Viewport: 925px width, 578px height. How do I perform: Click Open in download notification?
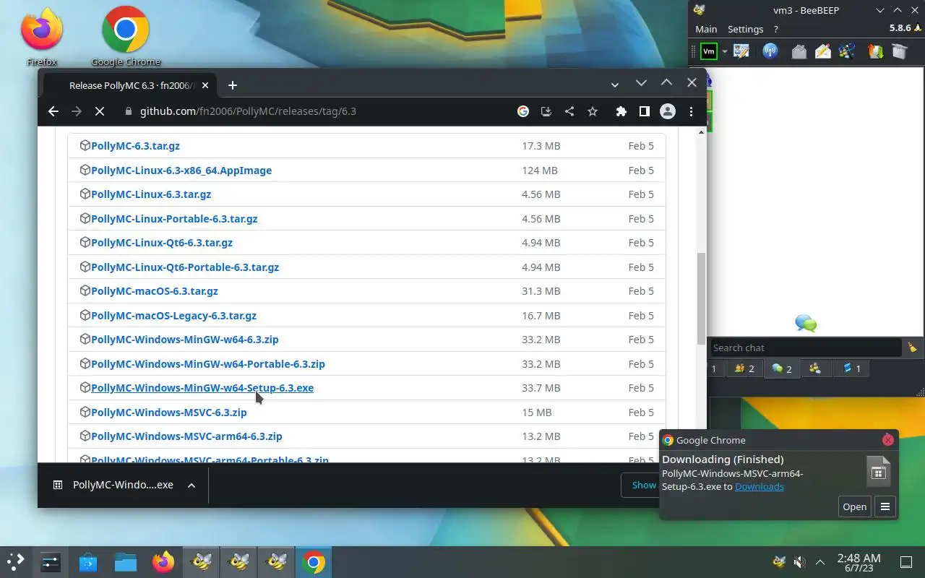click(854, 506)
